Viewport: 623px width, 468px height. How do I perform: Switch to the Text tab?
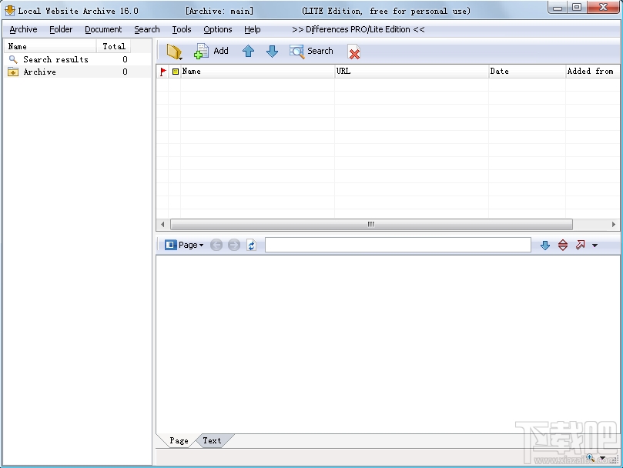tap(213, 440)
